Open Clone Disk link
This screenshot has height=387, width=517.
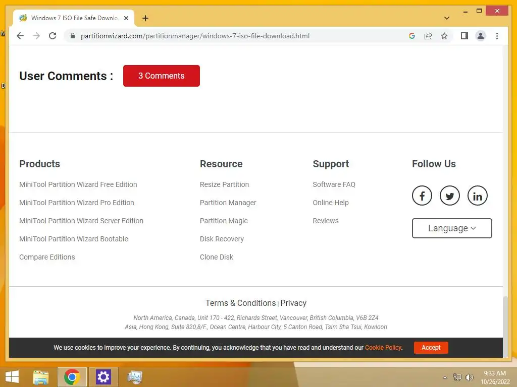click(216, 257)
